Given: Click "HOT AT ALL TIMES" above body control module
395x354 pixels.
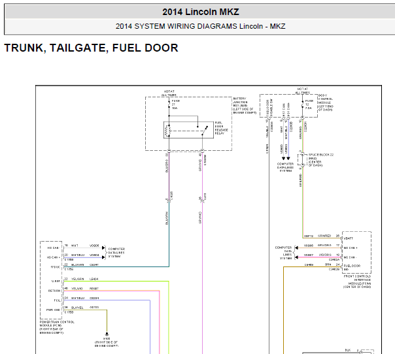Looking at the screenshot, I should click(x=303, y=91).
